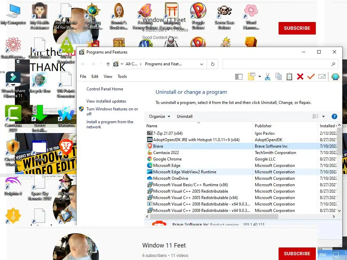347x260 pixels.
Task: Sort list by the Publisher column header
Action: coord(285,126)
